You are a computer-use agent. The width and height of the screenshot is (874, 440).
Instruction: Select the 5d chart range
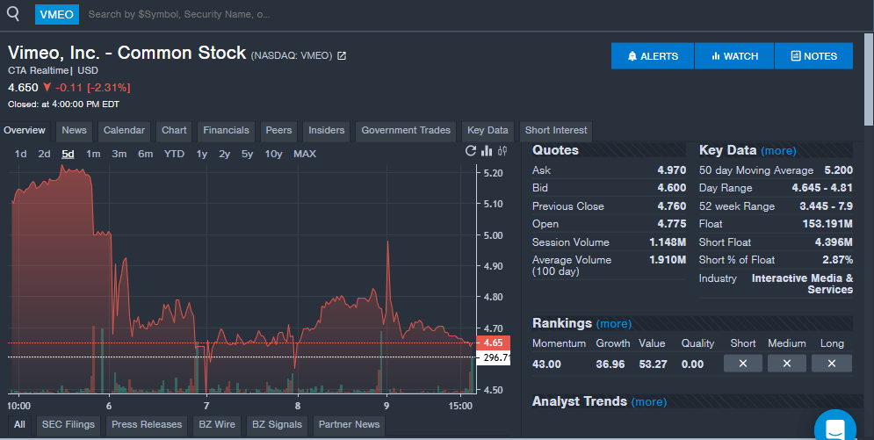68,154
